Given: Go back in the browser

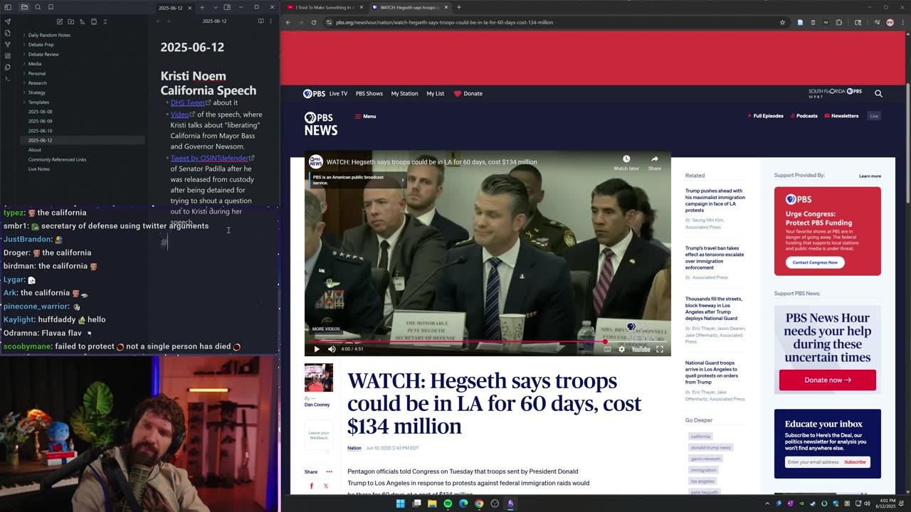Looking at the screenshot, I should coord(288,22).
